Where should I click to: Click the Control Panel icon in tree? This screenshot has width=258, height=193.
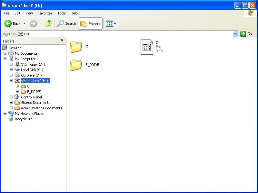[x=17, y=97]
